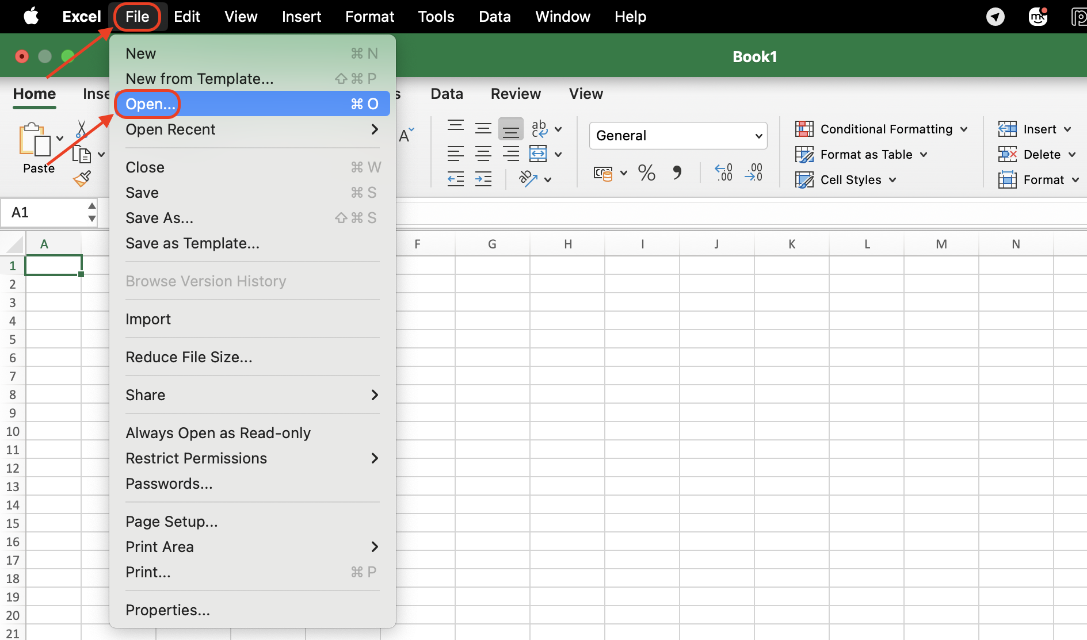The height and width of the screenshot is (640, 1087).
Task: Switch to the Review ribbon tab
Action: [516, 94]
